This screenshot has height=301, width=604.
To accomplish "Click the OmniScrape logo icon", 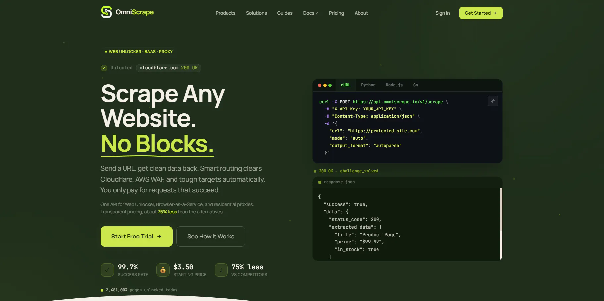I will coord(106,12).
